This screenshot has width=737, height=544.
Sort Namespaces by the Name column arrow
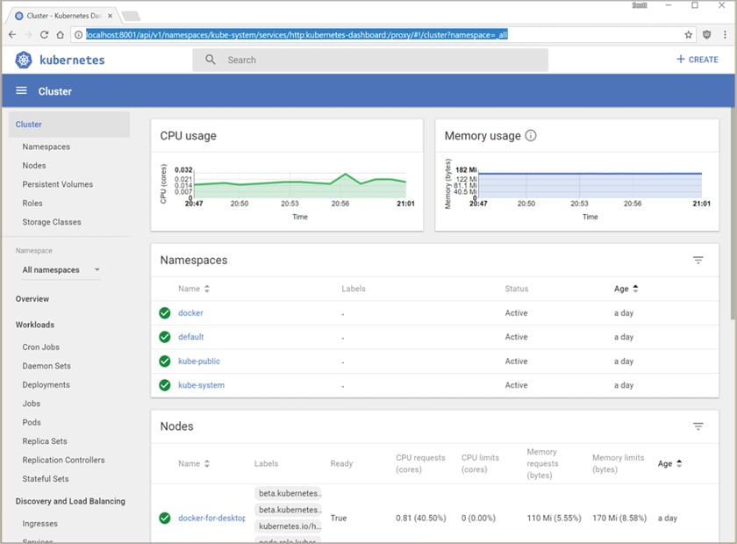[207, 289]
